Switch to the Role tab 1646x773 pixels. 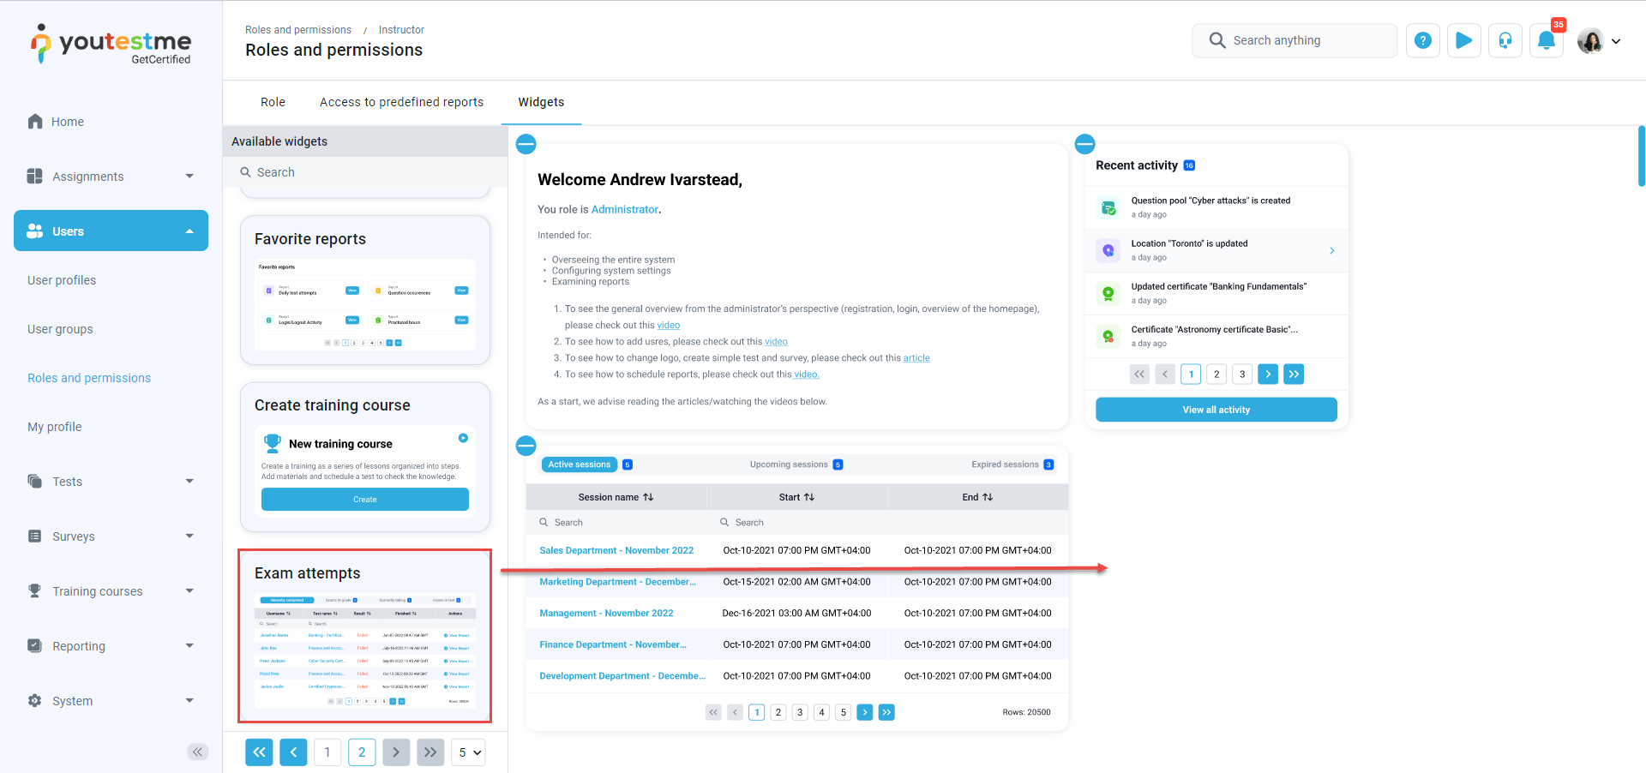coord(273,102)
